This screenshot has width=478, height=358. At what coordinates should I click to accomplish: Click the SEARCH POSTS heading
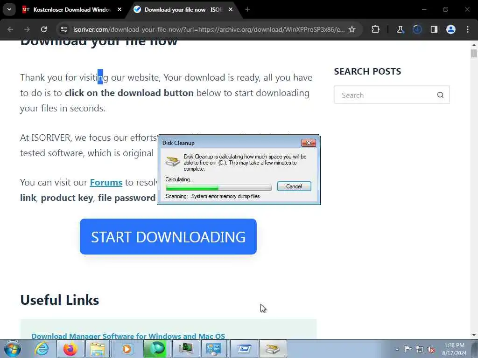coord(367,71)
